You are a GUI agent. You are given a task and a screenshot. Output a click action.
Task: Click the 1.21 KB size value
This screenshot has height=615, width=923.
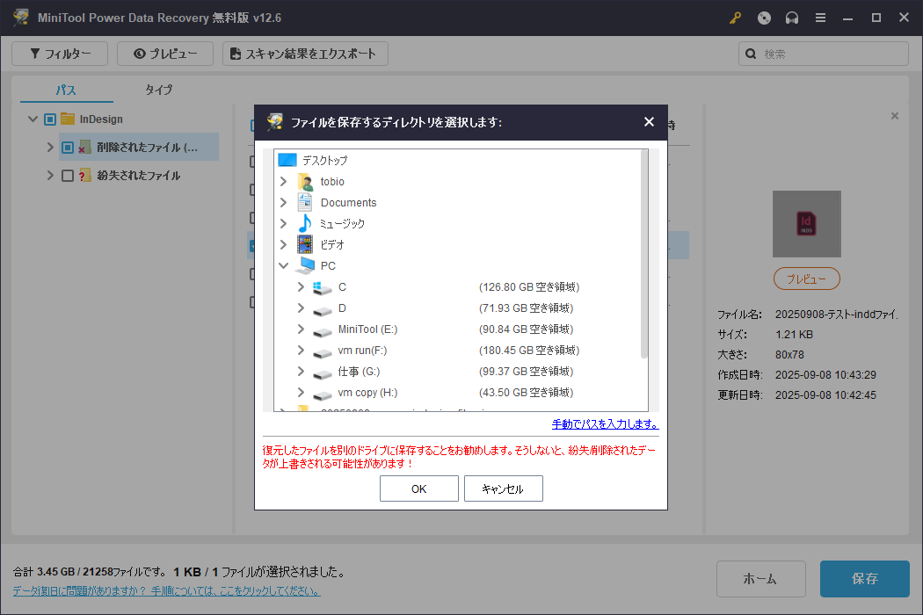794,334
